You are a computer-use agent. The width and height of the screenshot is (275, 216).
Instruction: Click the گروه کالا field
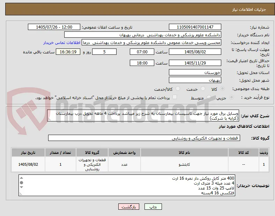click(144, 138)
